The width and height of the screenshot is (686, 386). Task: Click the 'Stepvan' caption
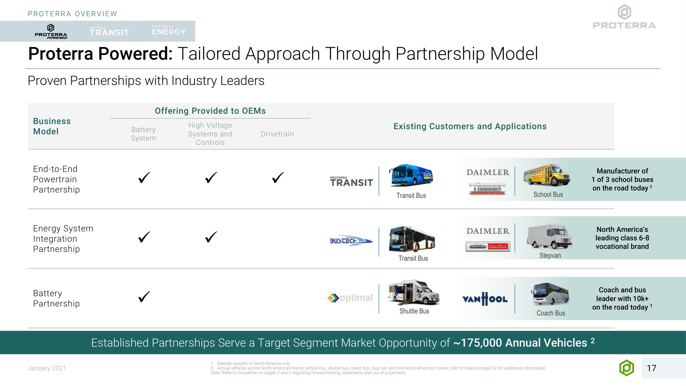coord(550,256)
